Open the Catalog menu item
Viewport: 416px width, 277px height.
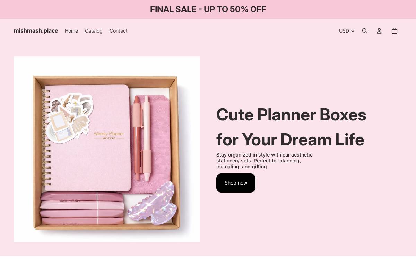94,31
